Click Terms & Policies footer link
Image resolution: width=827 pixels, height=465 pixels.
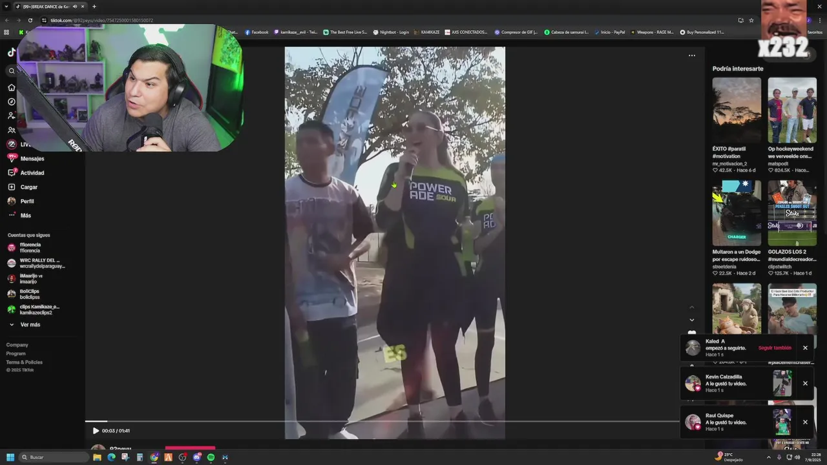point(25,362)
